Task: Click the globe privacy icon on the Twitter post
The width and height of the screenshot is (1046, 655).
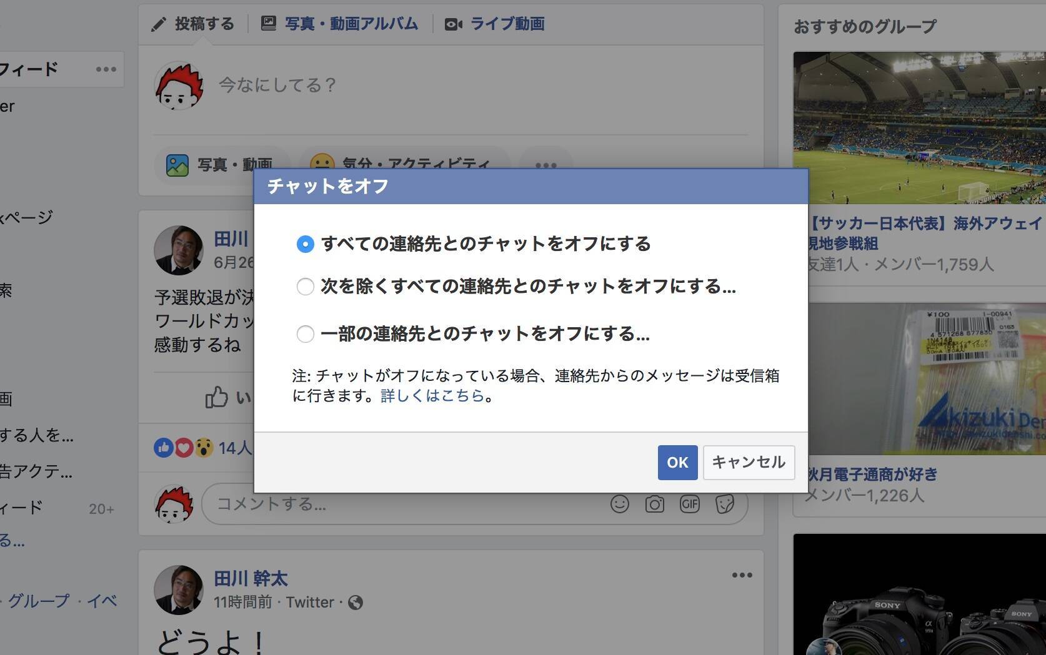Action: click(x=356, y=603)
